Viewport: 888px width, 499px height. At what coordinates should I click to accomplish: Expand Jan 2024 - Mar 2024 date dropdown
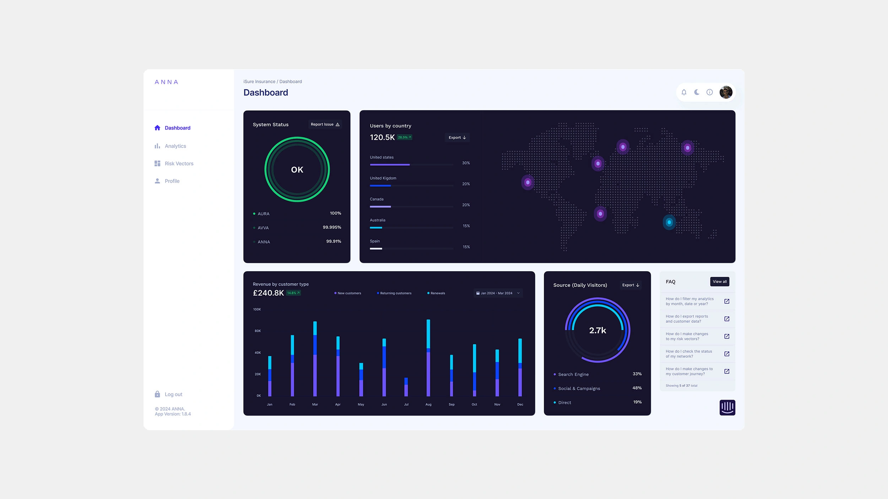pos(498,293)
